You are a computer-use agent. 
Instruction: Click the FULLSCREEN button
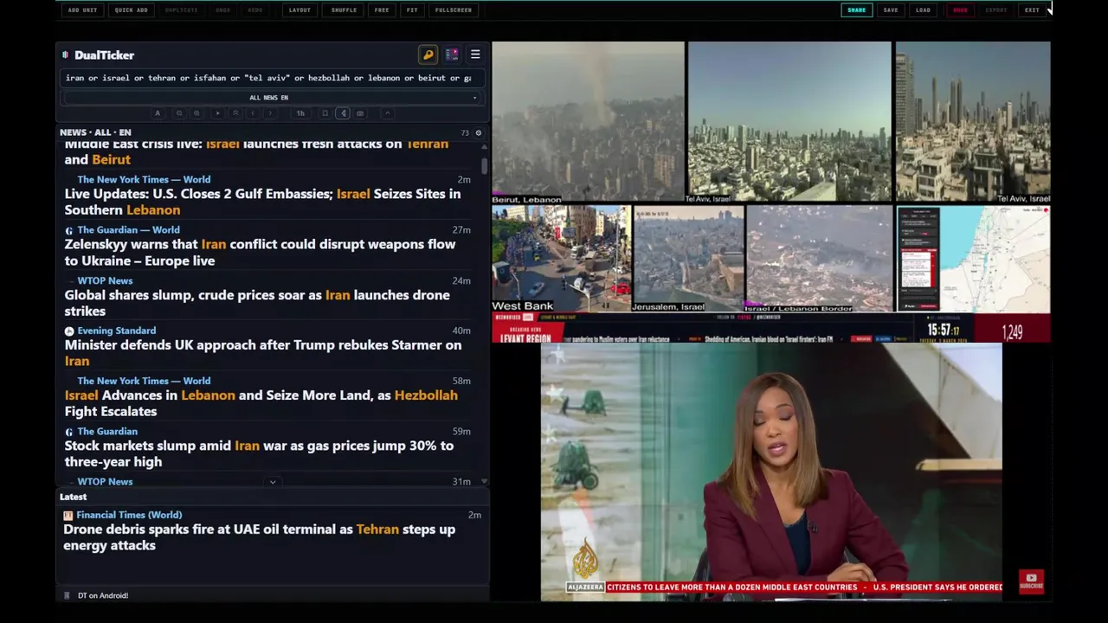tap(454, 10)
